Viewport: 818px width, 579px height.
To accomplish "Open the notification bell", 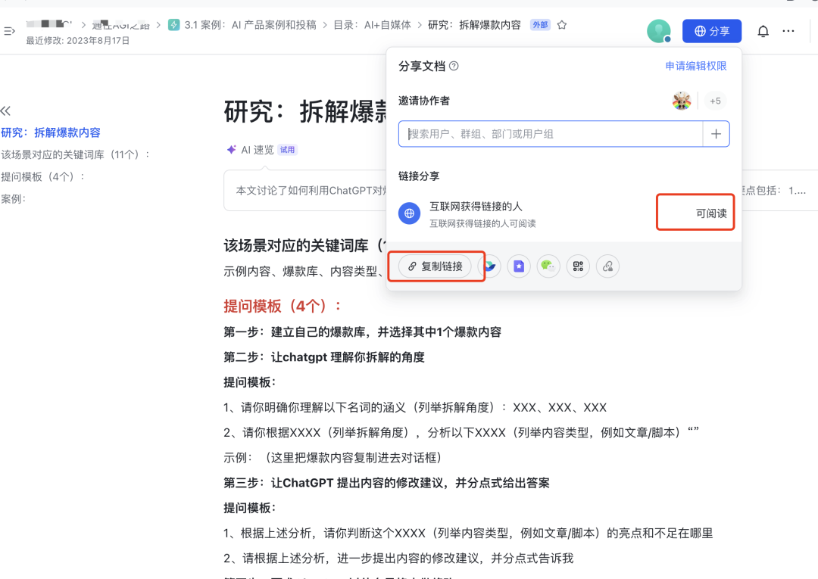I will coord(763,30).
